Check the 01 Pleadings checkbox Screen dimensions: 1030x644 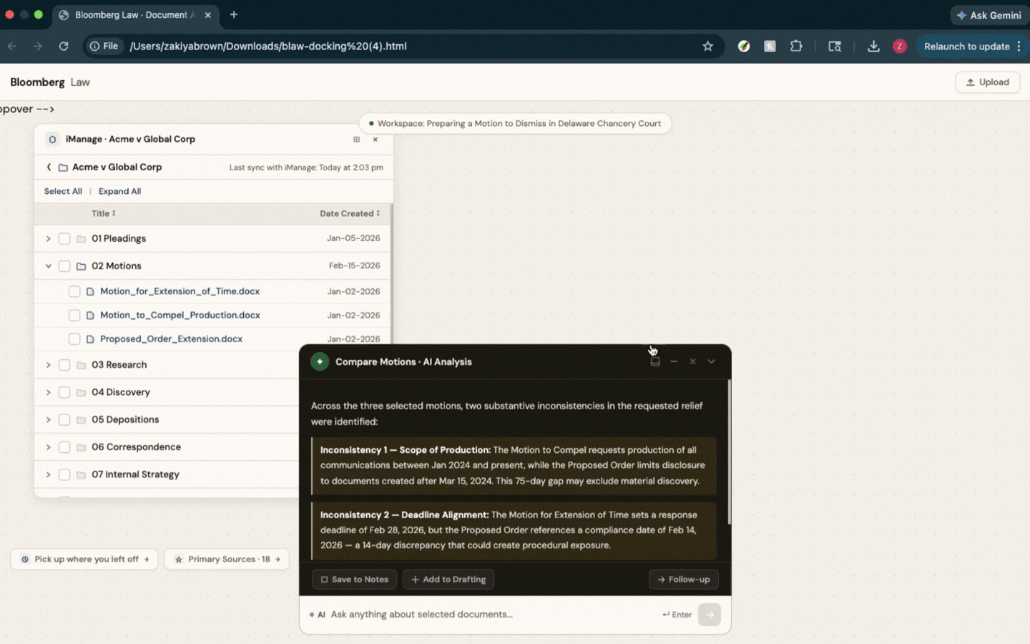click(64, 238)
